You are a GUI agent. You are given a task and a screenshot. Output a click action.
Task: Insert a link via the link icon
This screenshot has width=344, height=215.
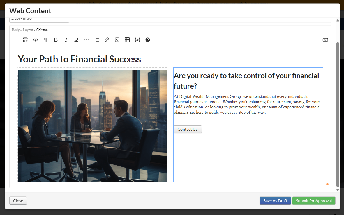(107, 40)
